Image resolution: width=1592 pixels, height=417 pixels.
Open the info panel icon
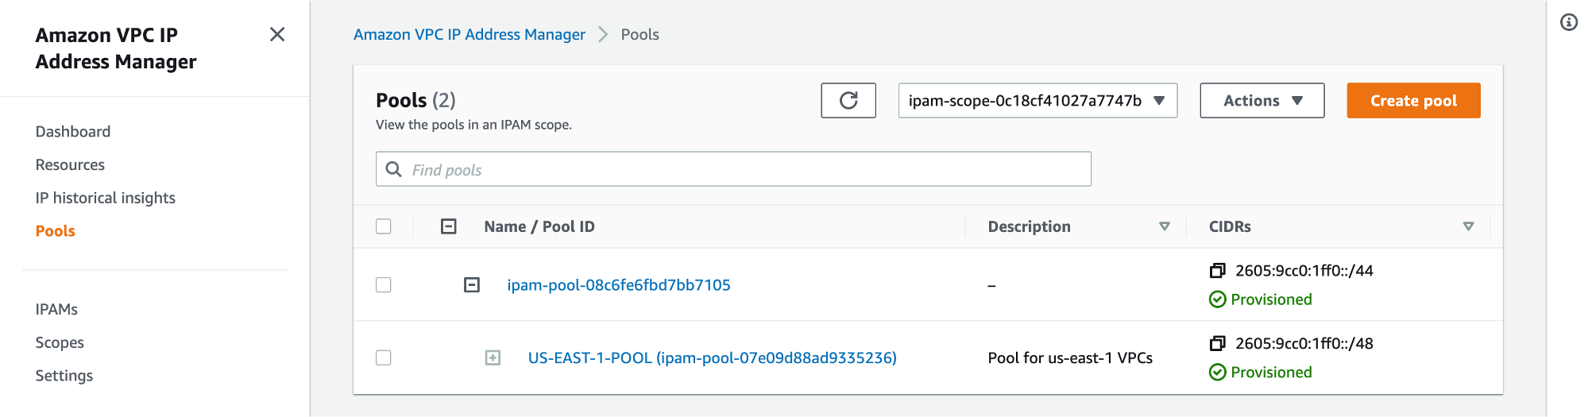(x=1569, y=22)
